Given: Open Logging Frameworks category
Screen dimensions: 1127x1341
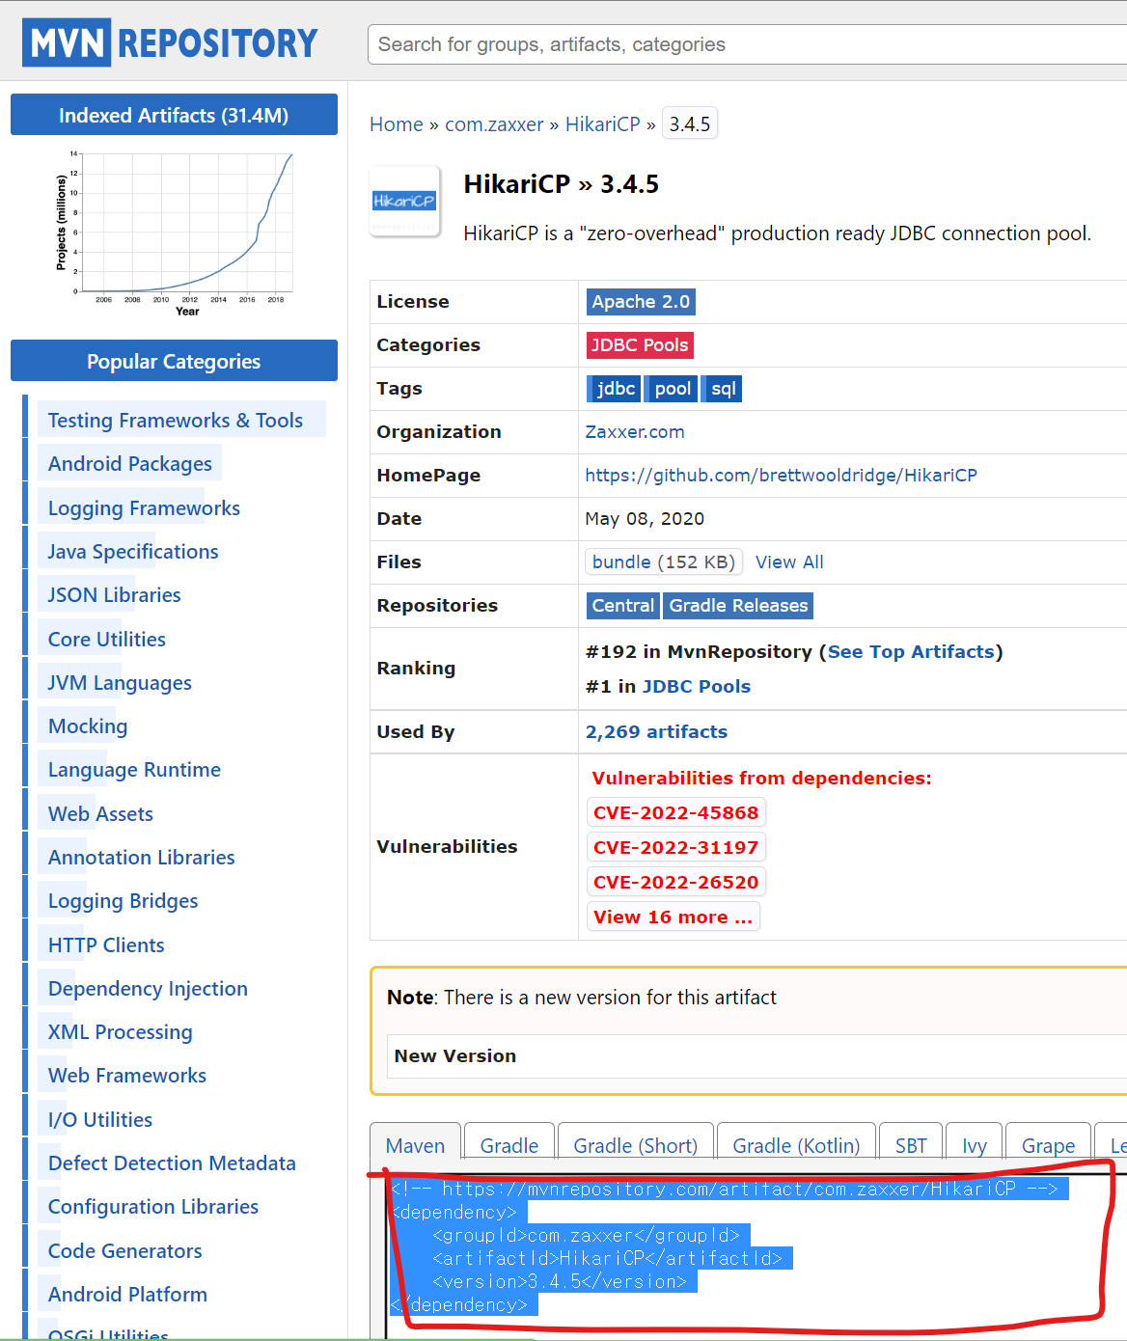Looking at the screenshot, I should 144,508.
